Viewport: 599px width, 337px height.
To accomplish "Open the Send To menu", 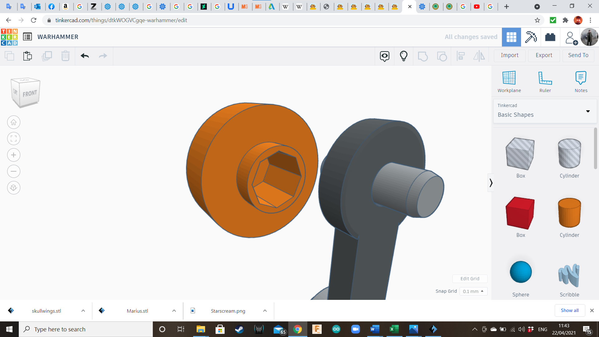I will (x=578, y=55).
